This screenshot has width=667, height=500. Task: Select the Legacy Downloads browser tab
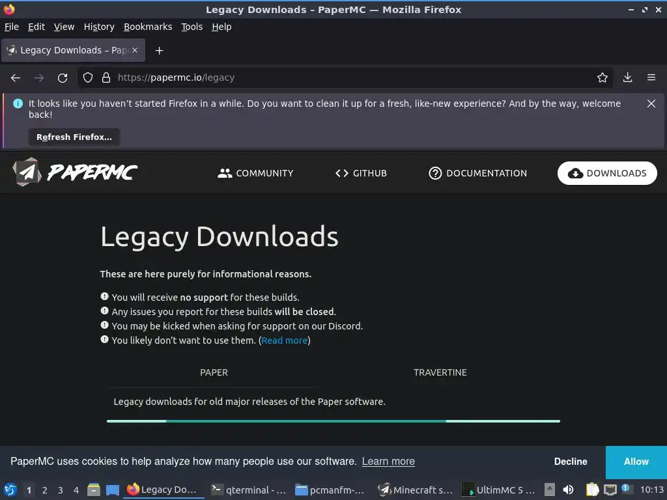[73, 50]
